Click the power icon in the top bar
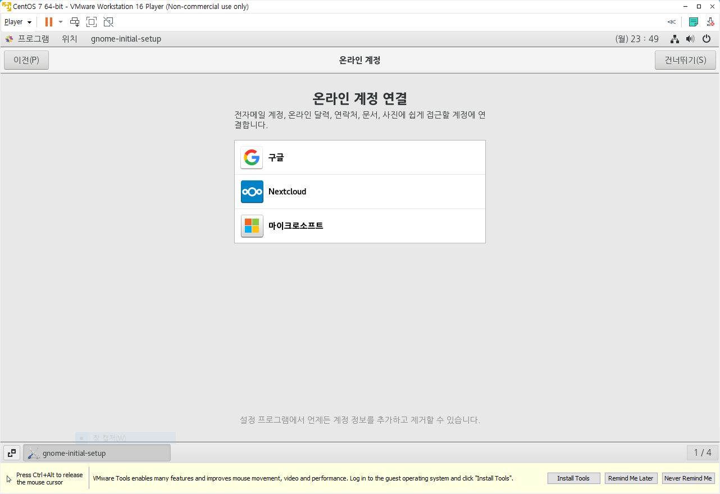720x494 pixels. point(707,39)
